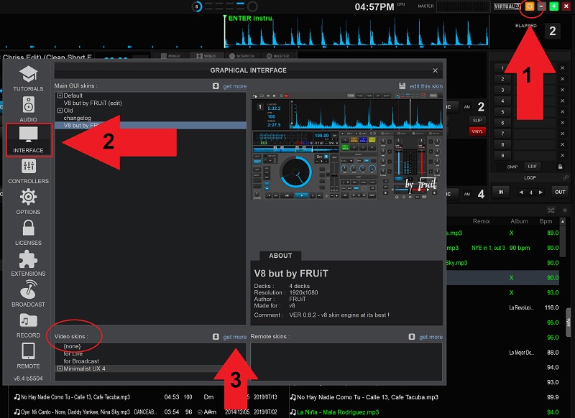The height and width of the screenshot is (418, 575).
Task: Open the Controllers settings section
Action: (x=28, y=171)
